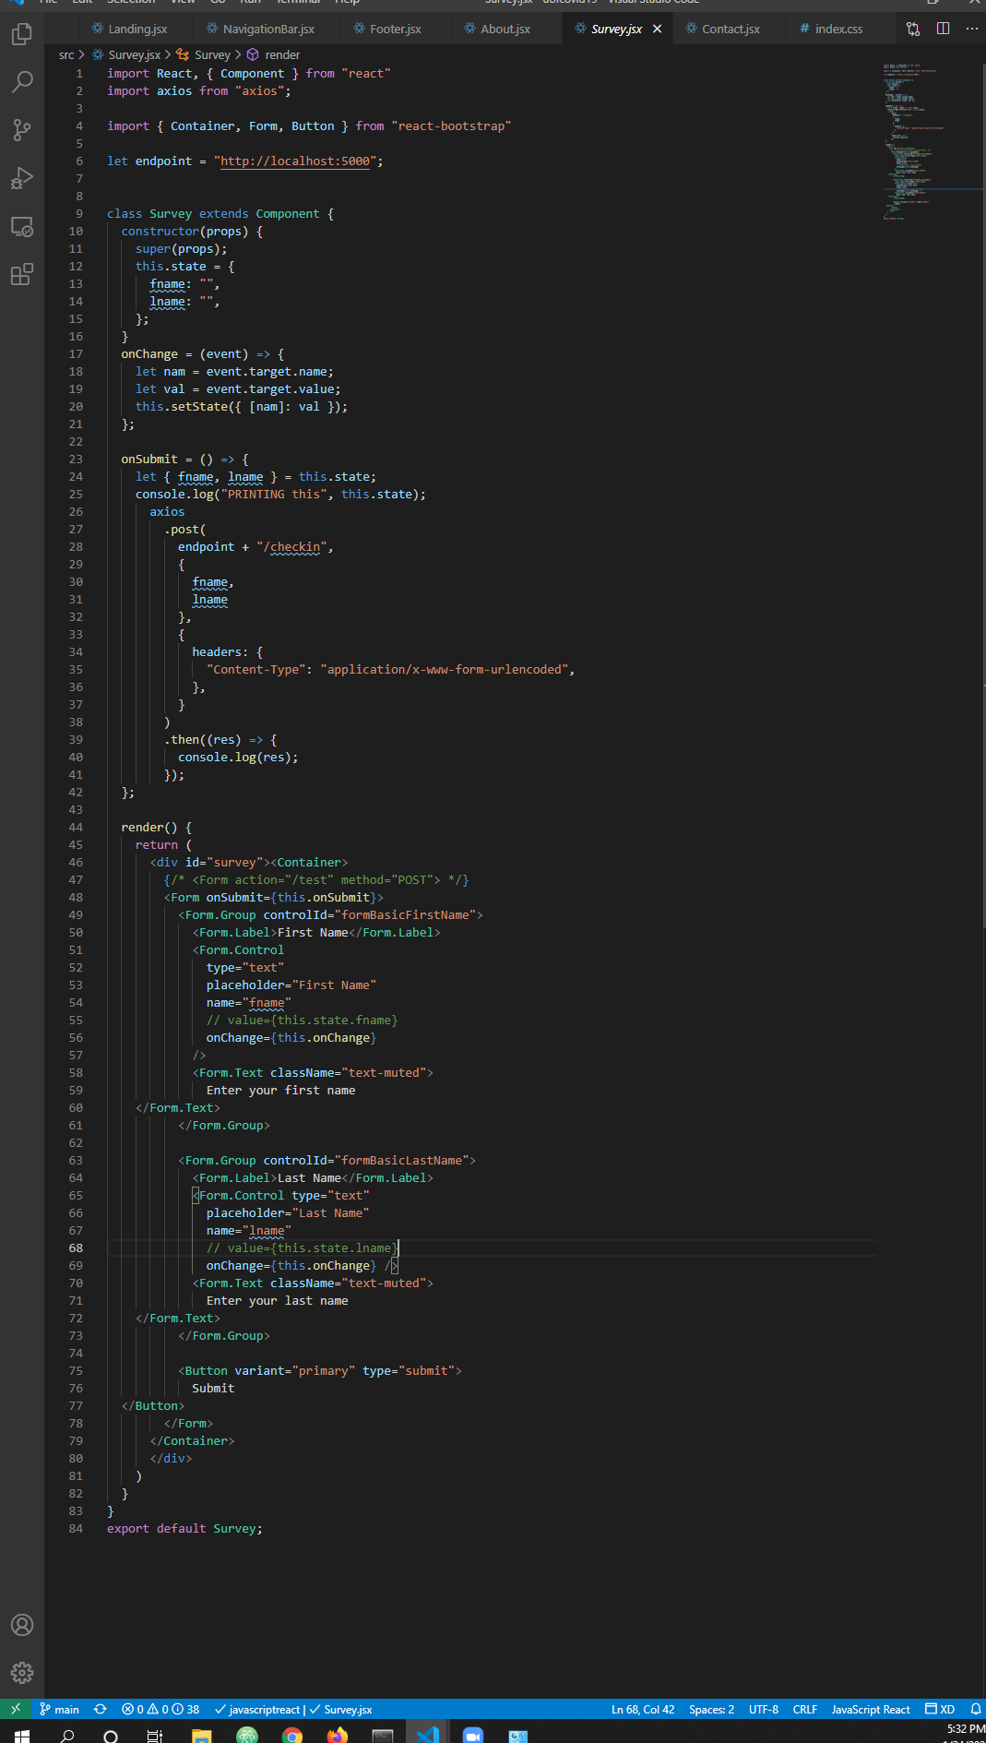The image size is (986, 1743).
Task: Click Ln 68, Col 42 in the status bar
Action: (x=643, y=1709)
